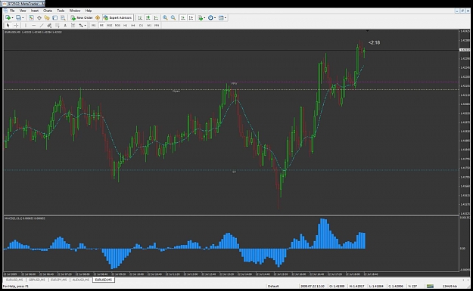Select the arrow Cursor tool
This screenshot has height=291, width=473.
(x=8, y=25)
